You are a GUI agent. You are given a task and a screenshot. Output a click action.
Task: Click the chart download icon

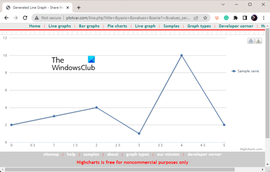click(x=258, y=41)
